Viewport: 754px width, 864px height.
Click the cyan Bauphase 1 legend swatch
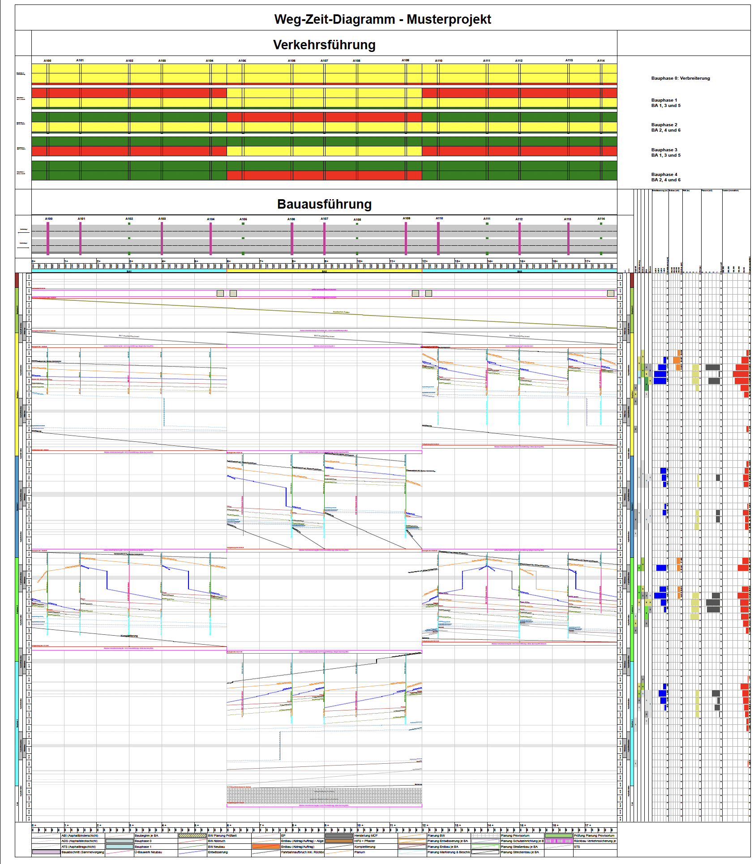pyautogui.click(x=120, y=847)
